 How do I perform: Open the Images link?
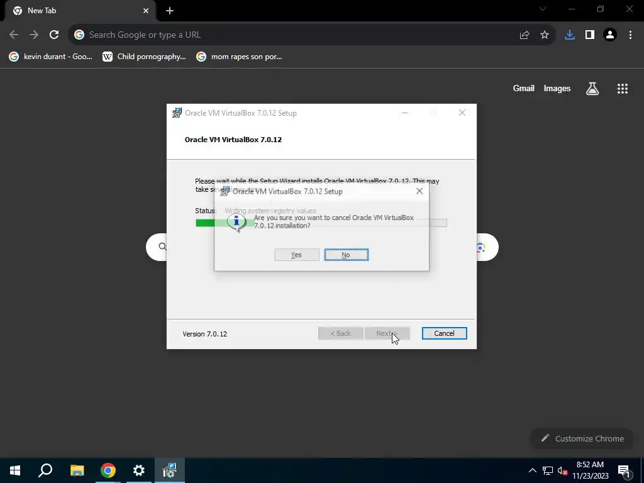click(x=557, y=88)
